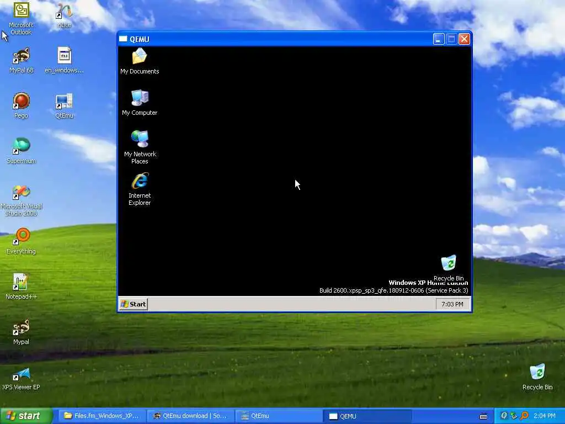Click the QEMU title bar text

click(x=140, y=39)
